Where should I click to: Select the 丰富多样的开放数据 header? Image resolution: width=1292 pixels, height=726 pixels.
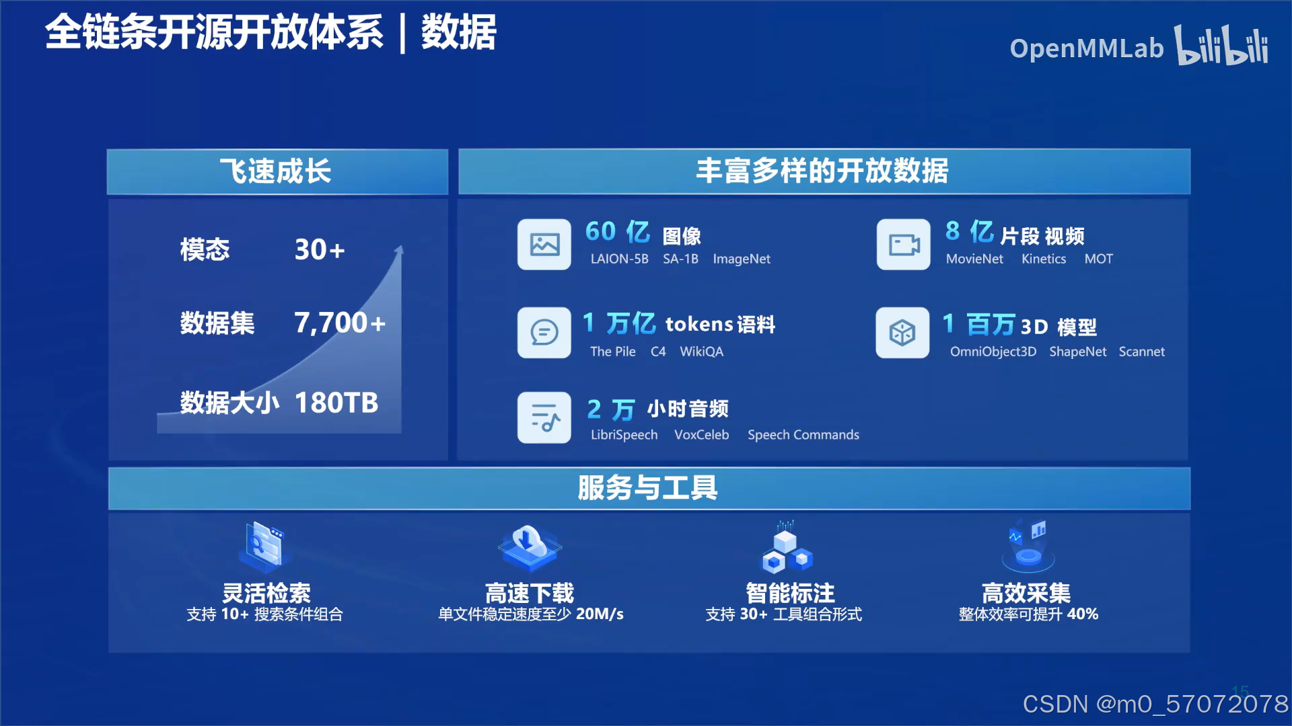point(823,171)
